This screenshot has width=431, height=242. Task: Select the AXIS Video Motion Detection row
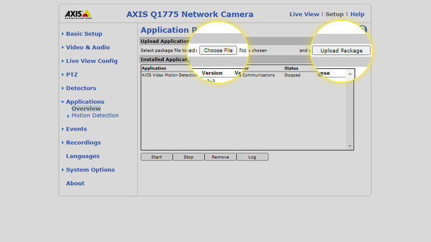(x=244, y=75)
